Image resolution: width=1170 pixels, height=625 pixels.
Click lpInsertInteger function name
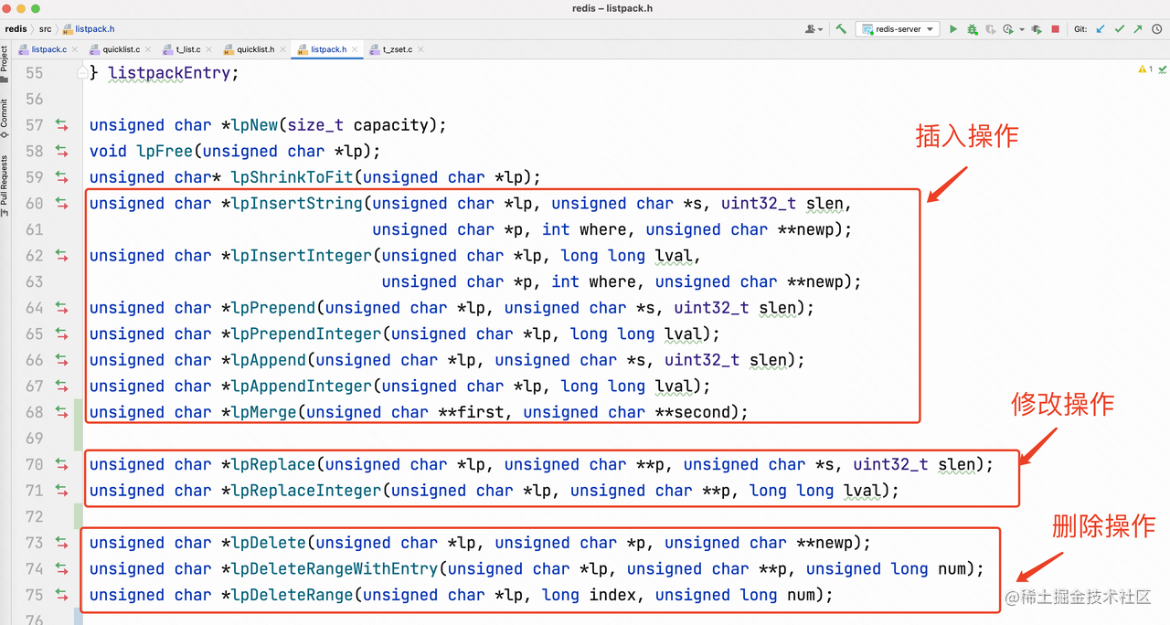[302, 256]
